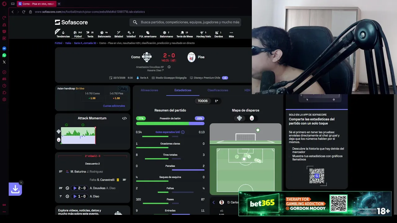The image size is (397, 223).
Task: Select the Dardos sport category
Action: point(218,34)
